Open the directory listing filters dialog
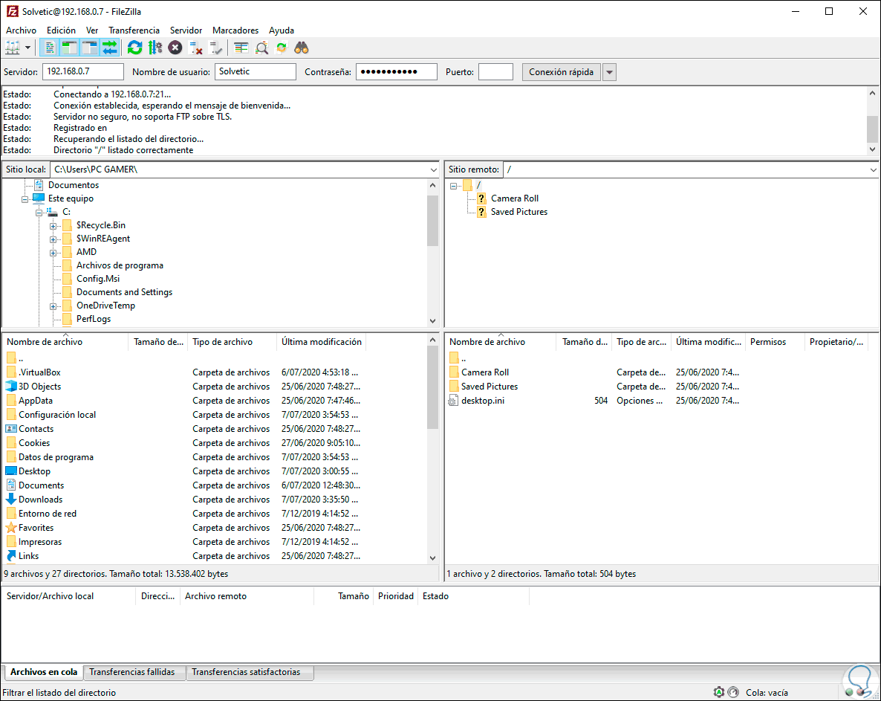Viewport: 881px width, 701px height. [241, 48]
